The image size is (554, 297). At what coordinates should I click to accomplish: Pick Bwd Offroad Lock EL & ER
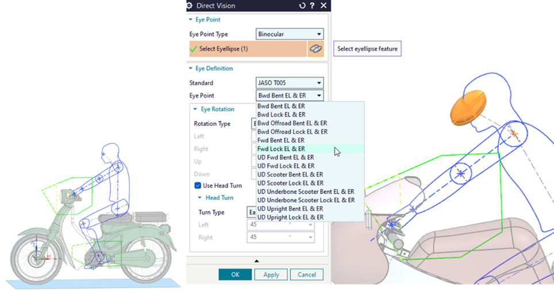coord(292,132)
